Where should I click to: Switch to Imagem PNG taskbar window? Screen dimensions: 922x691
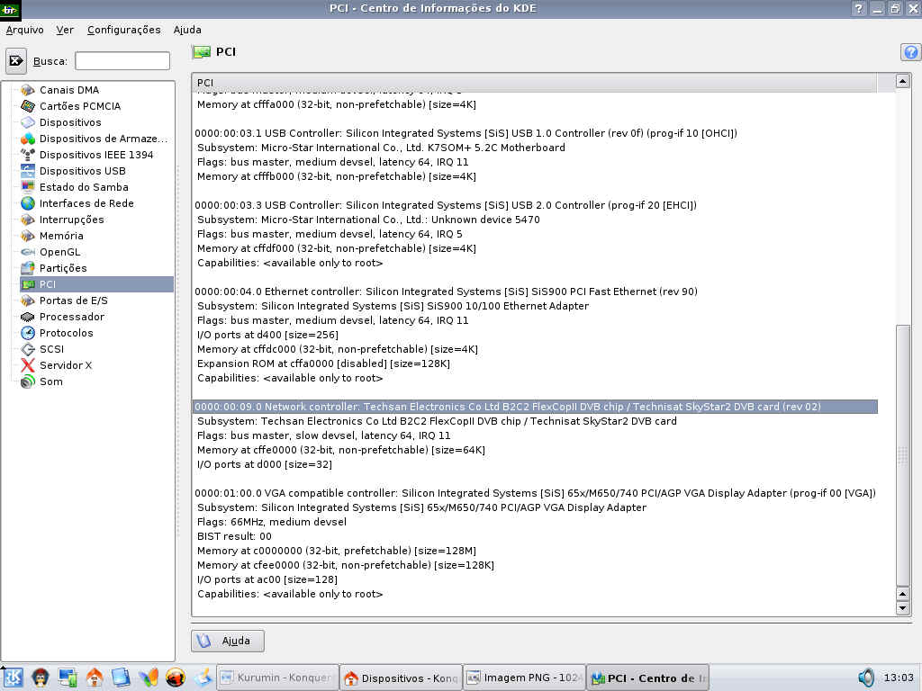[x=525, y=678]
